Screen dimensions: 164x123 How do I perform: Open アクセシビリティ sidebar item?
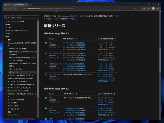(x=13, y=115)
